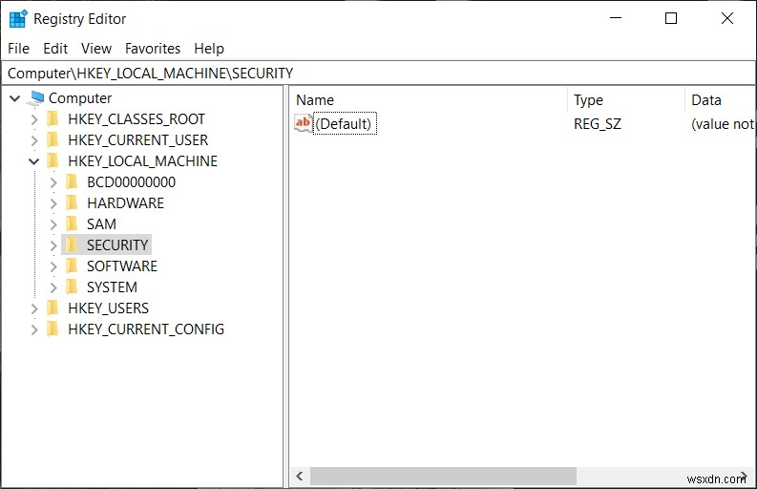This screenshot has width=757, height=489.
Task: Select the SYSTEM key label
Action: point(112,287)
